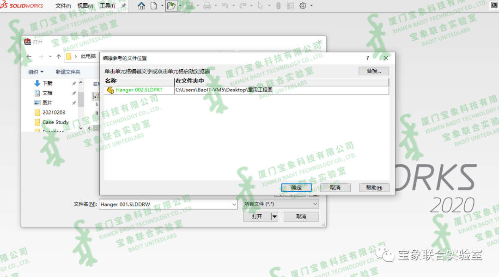The height and width of the screenshot is (277, 499).
Task: Click the file name input Hanger 001.SLDDRW
Action: tap(165, 205)
